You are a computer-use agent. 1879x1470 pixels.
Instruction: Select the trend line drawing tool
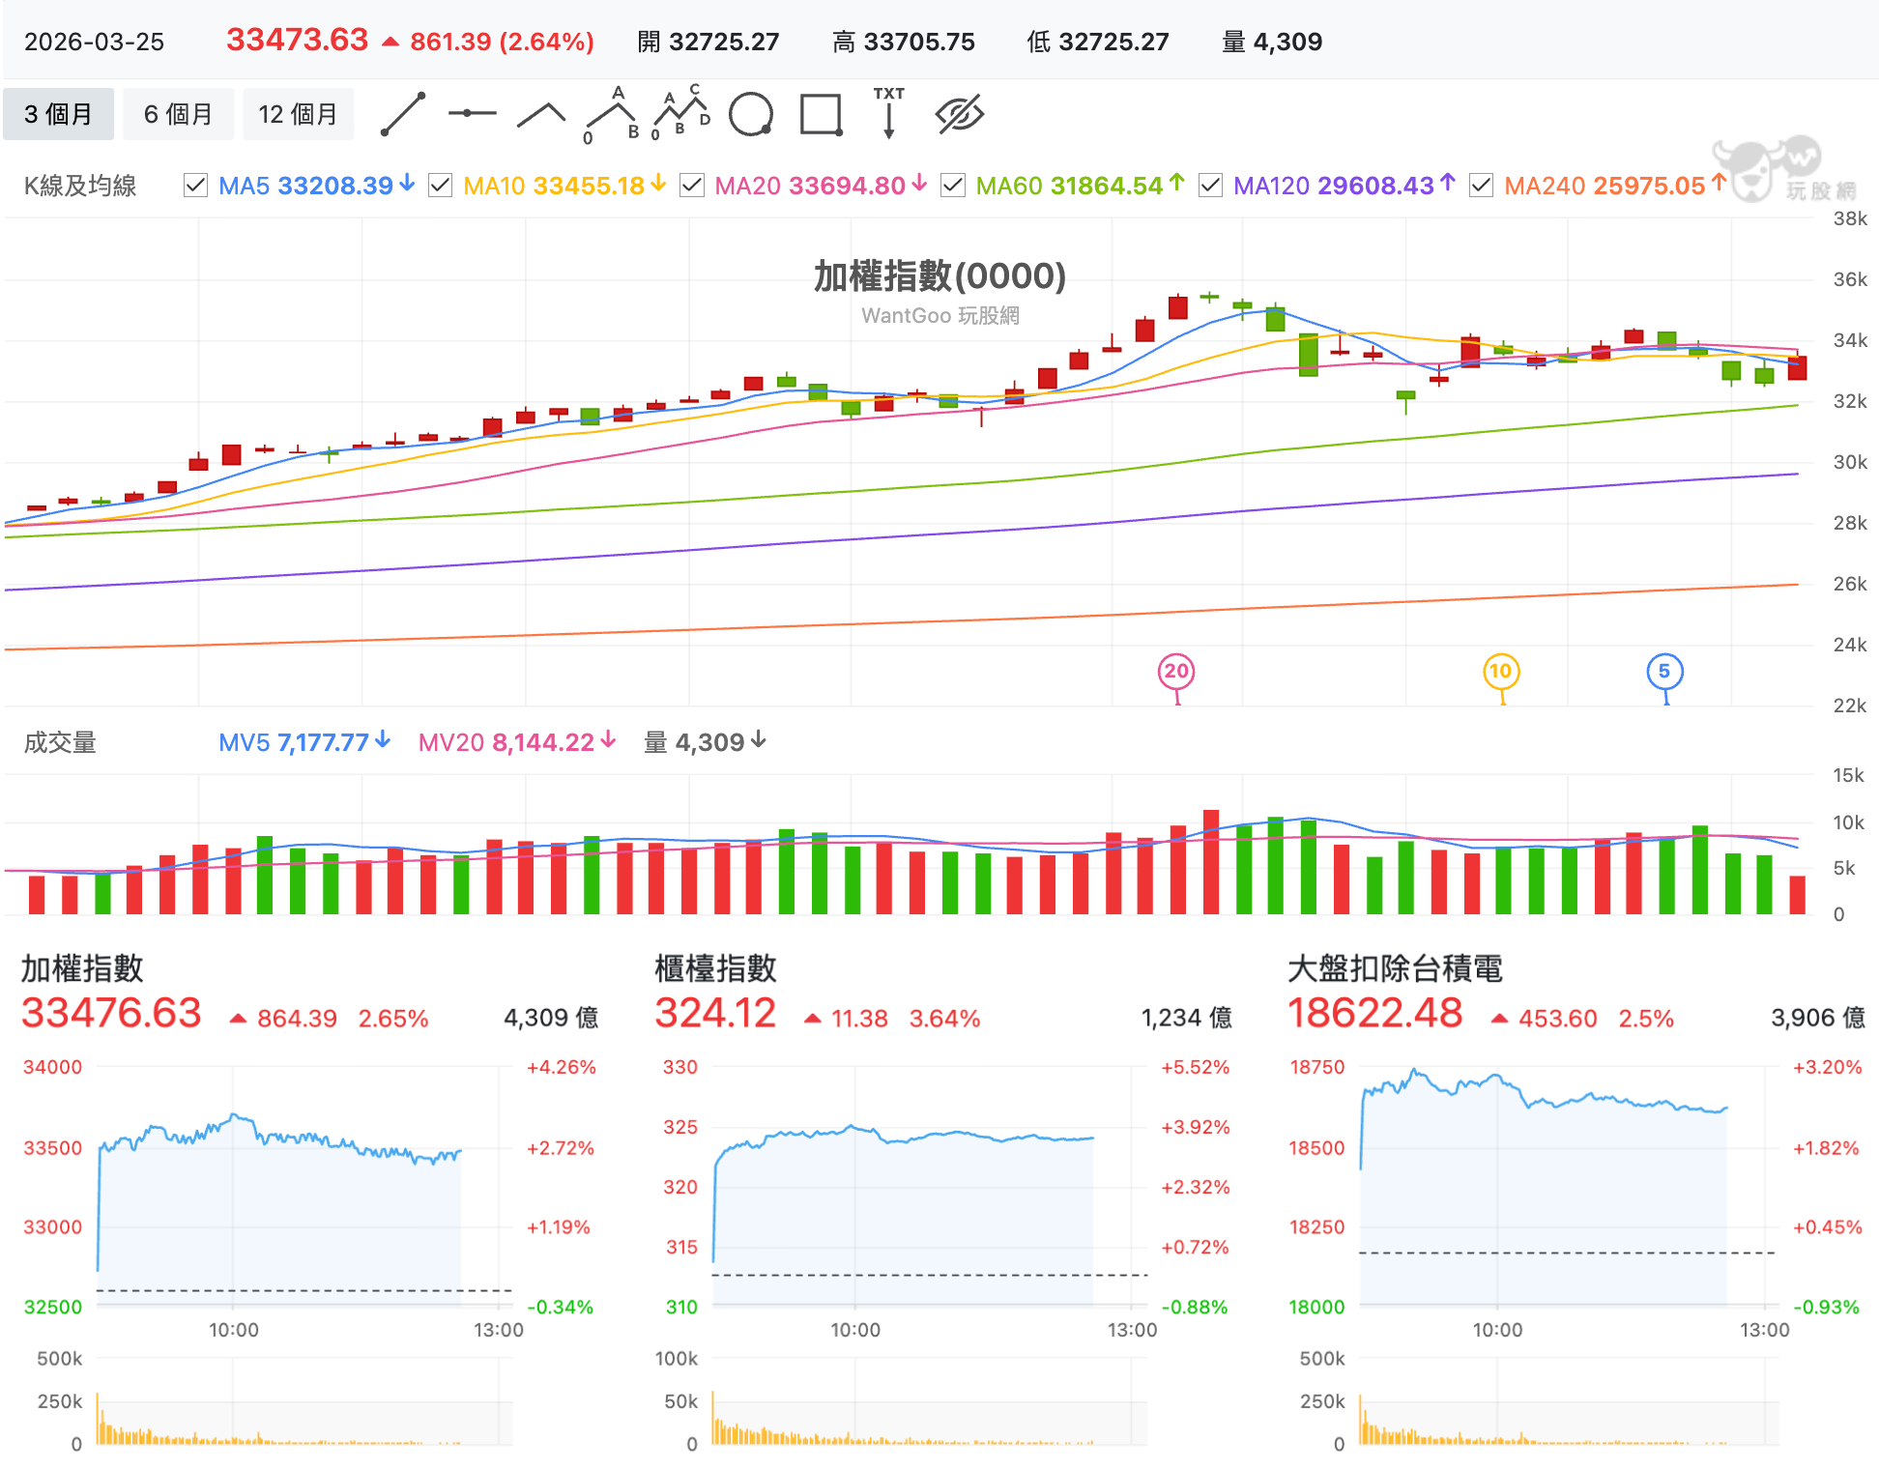tap(403, 114)
